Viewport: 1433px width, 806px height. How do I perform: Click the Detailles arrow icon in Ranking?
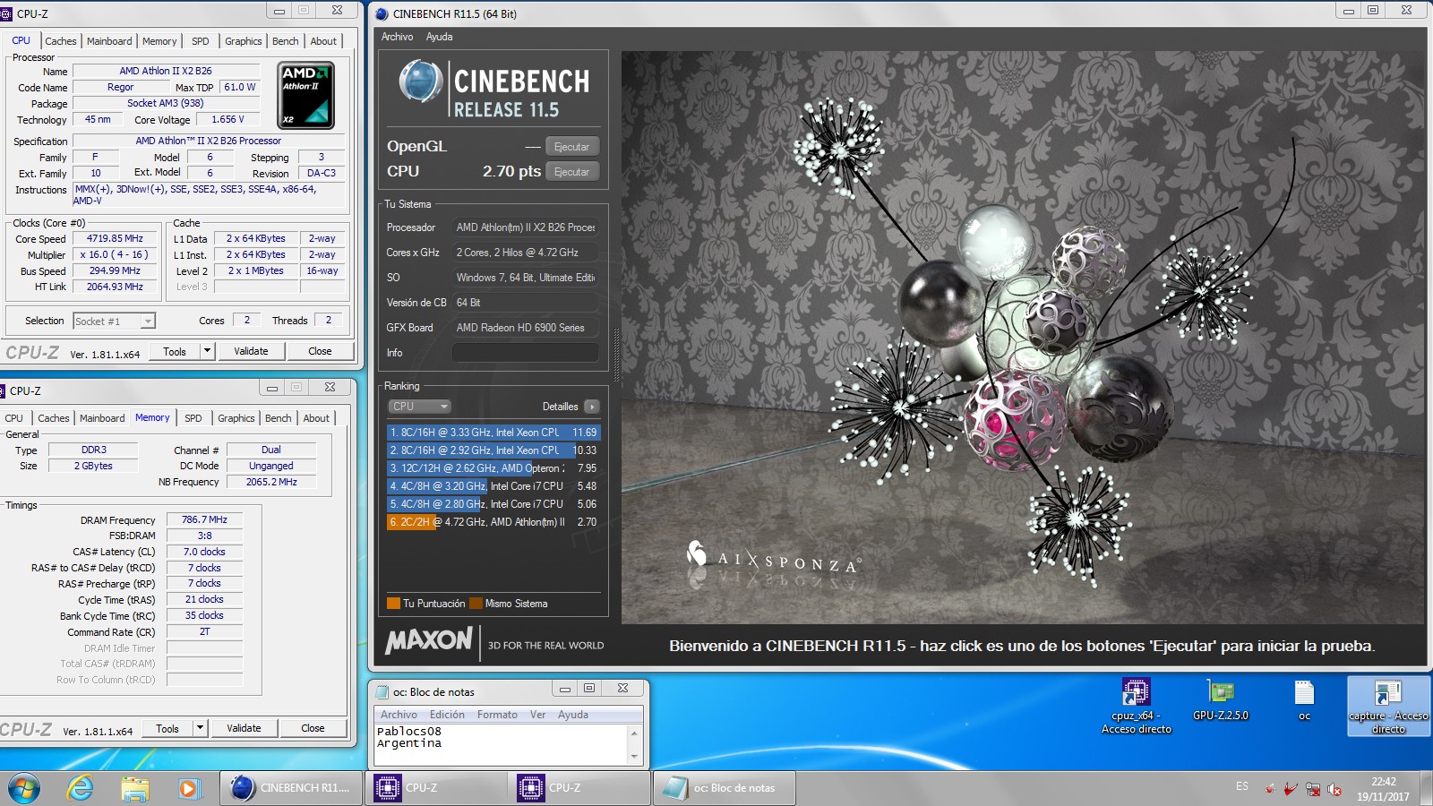pyautogui.click(x=592, y=407)
